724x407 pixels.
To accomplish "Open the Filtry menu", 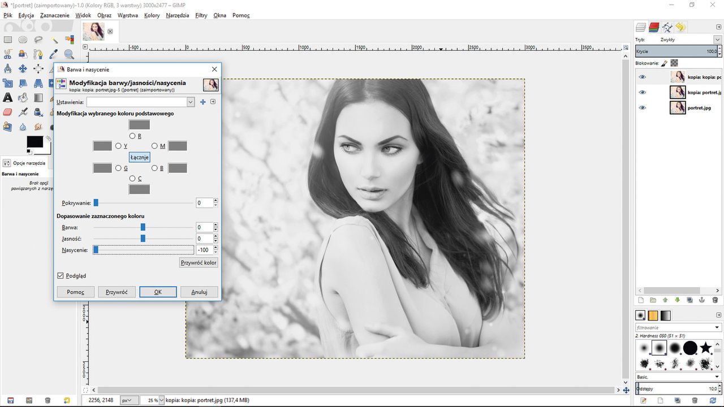I will [201, 15].
